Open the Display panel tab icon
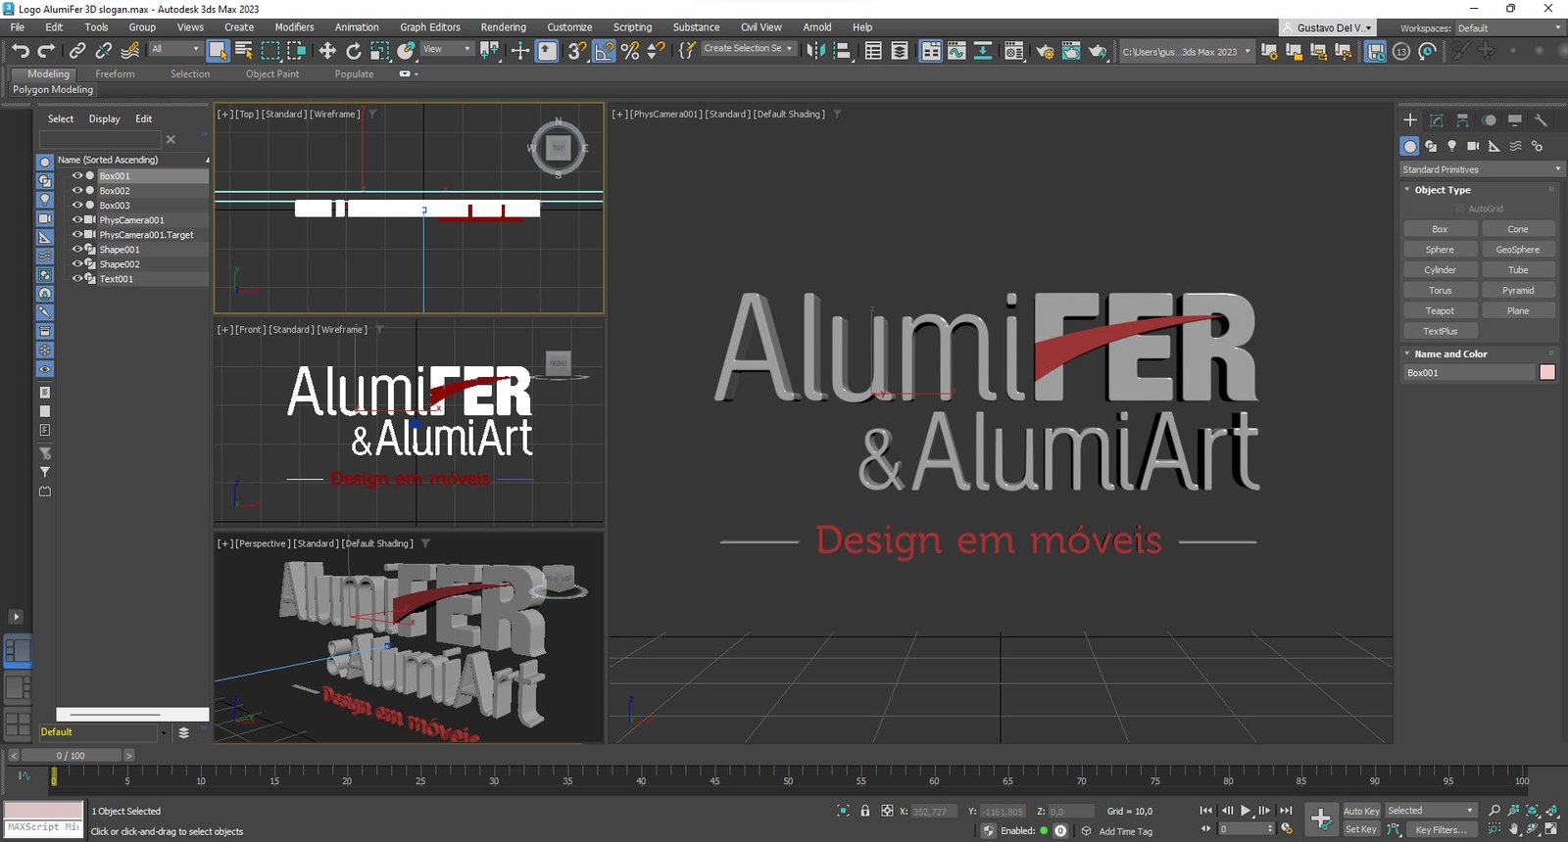This screenshot has width=1568, height=842. point(1515,119)
